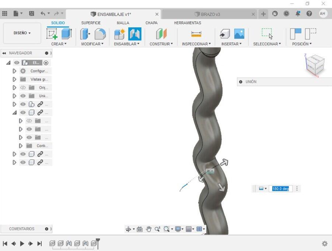
Task: Select the highlighted Joint tool
Action: click(x=134, y=34)
